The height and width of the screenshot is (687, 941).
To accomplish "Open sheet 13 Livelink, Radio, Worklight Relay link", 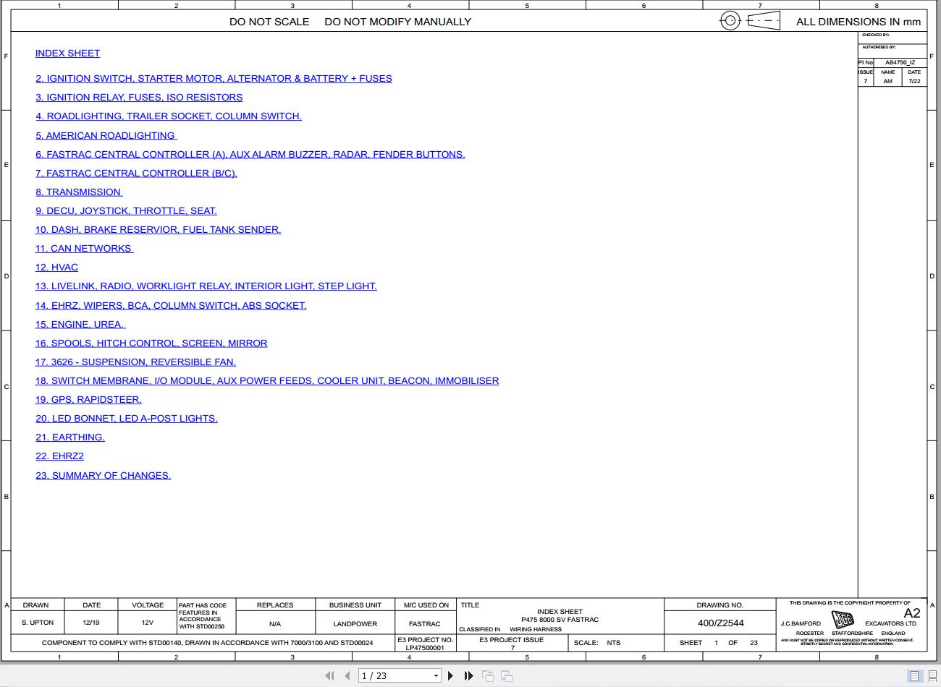I will click(x=206, y=286).
